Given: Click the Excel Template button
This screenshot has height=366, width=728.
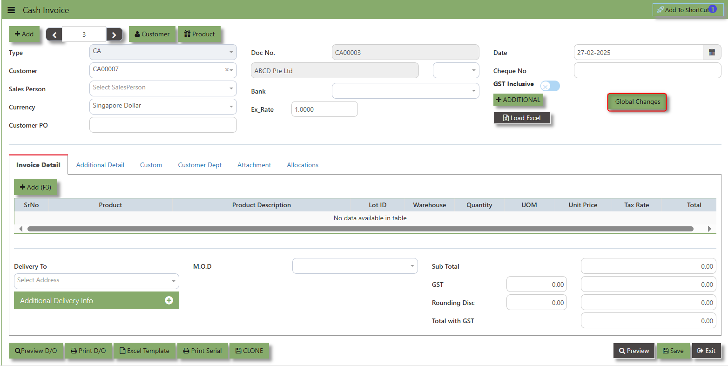Looking at the screenshot, I should click(x=145, y=351).
